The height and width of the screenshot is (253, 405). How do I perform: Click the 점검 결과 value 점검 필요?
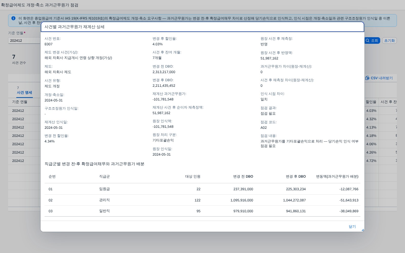(x=268, y=113)
